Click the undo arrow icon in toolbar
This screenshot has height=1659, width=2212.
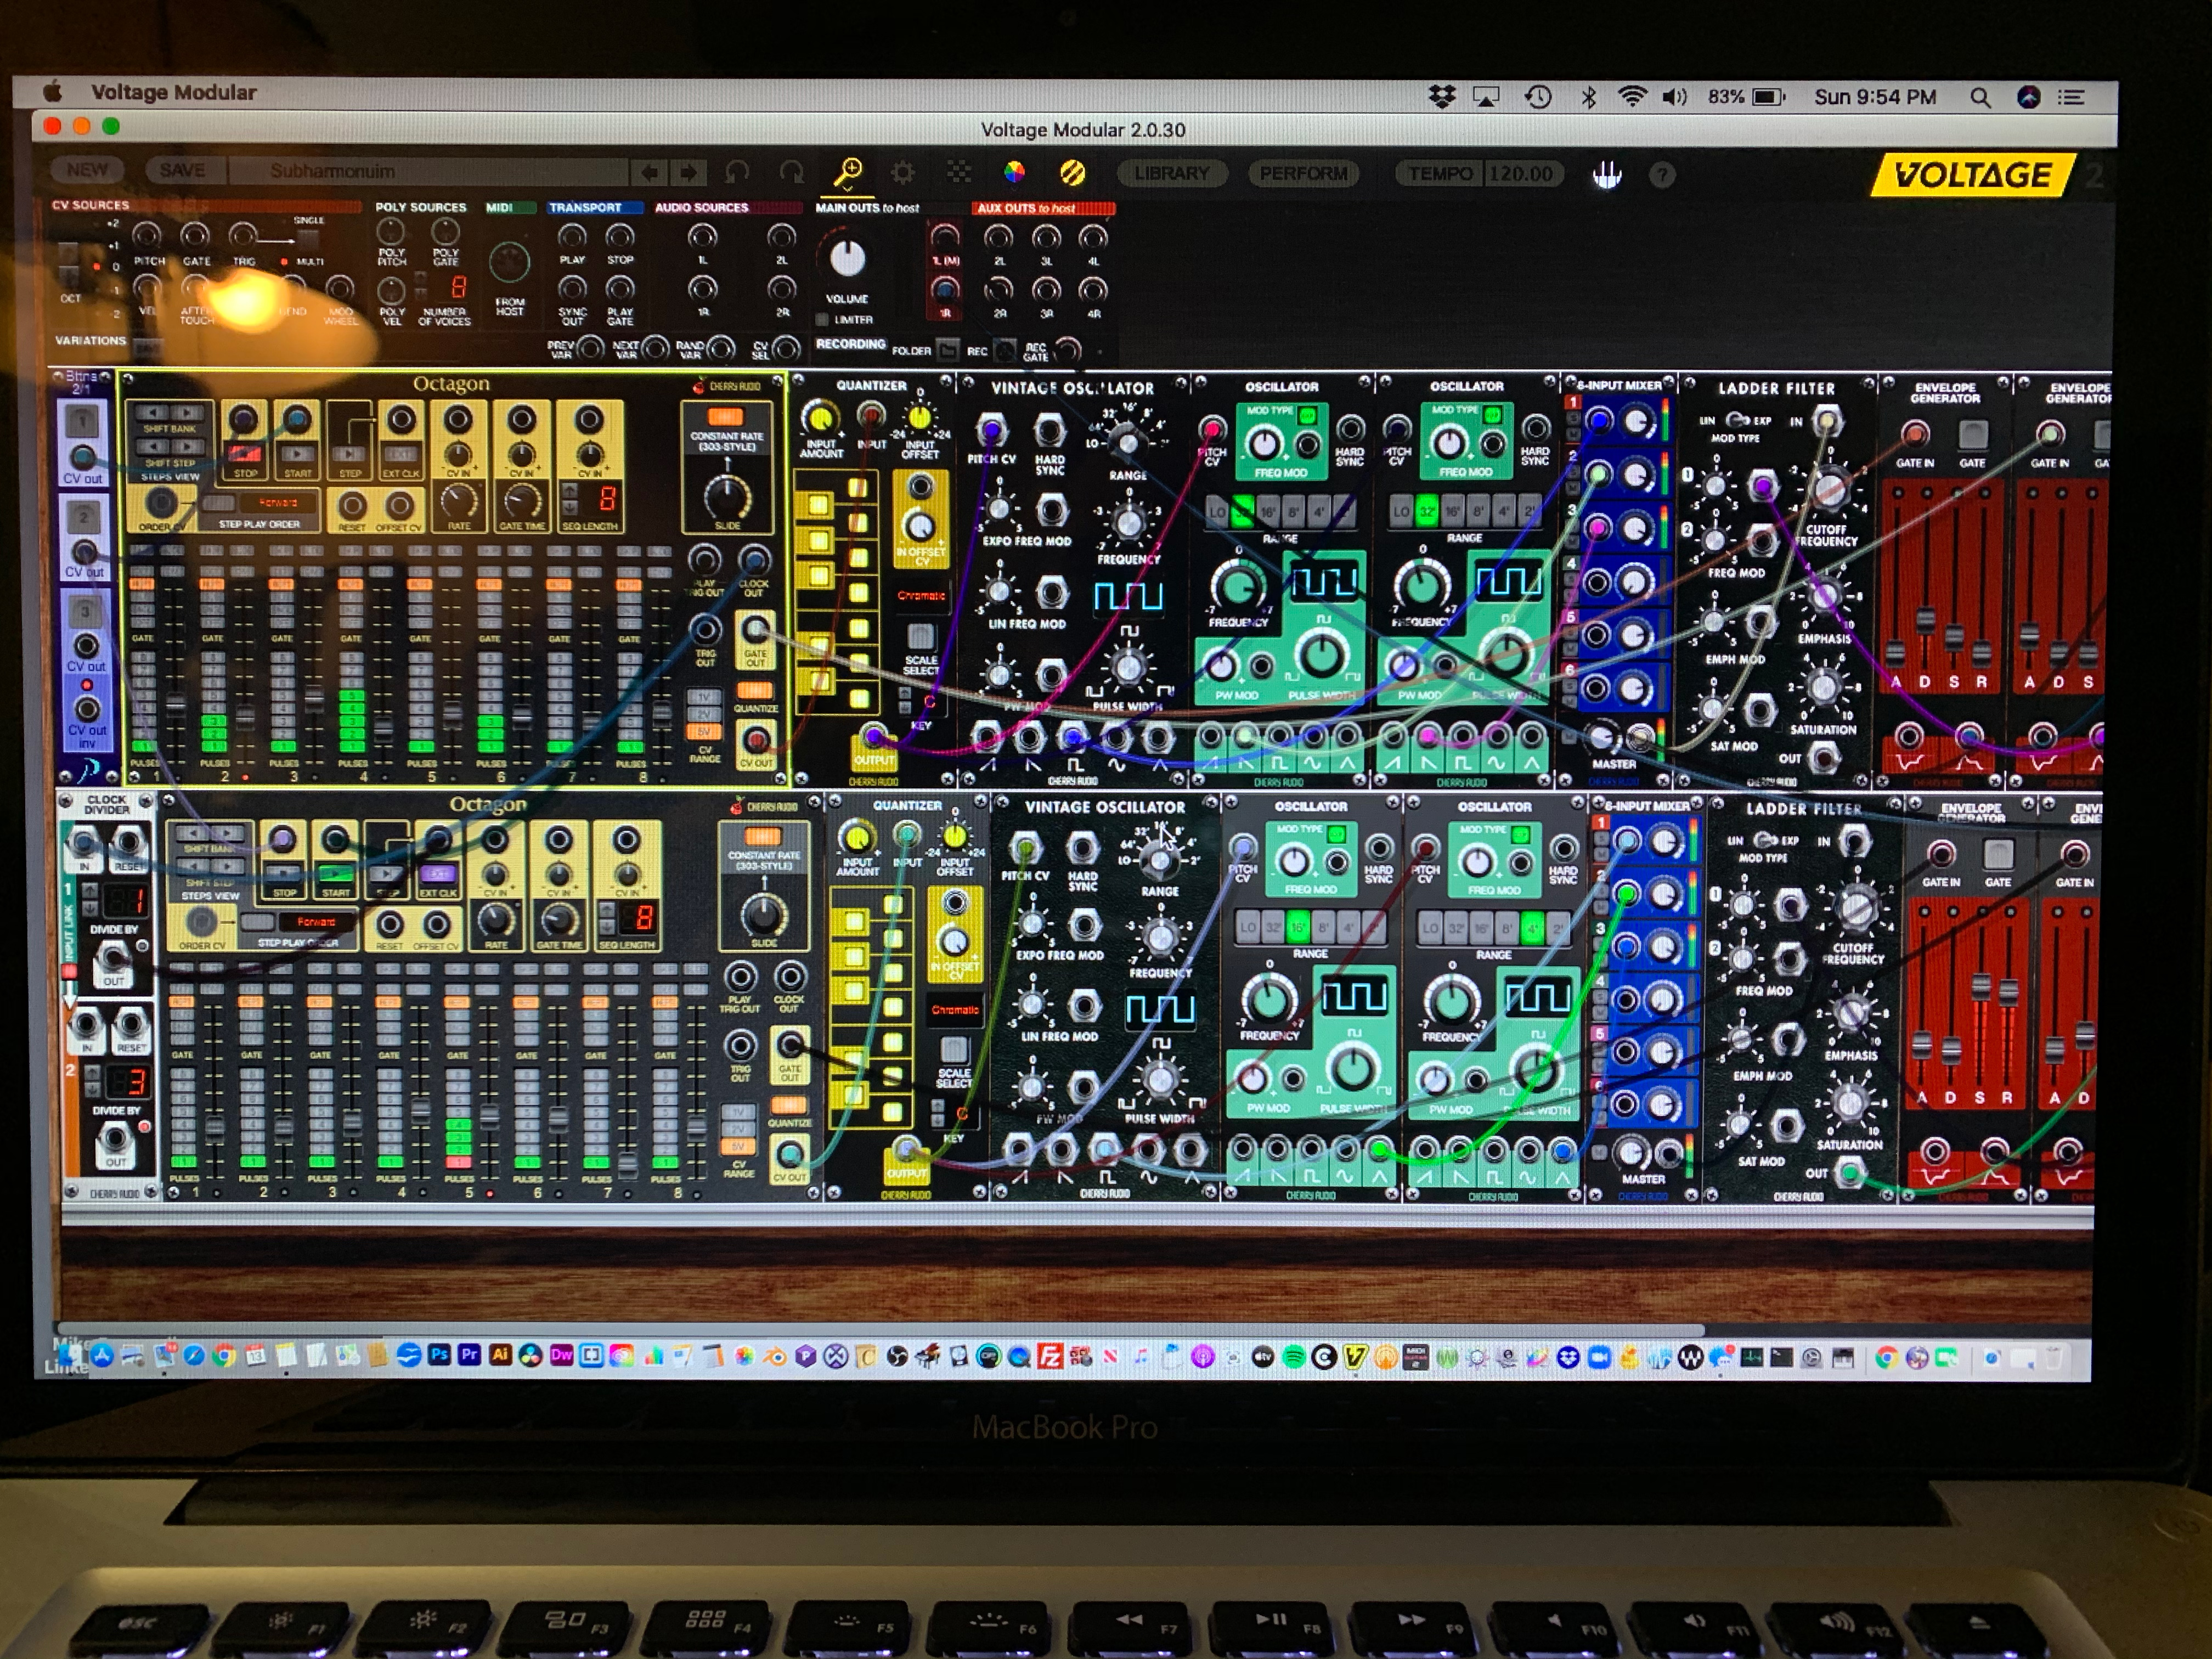(738, 173)
